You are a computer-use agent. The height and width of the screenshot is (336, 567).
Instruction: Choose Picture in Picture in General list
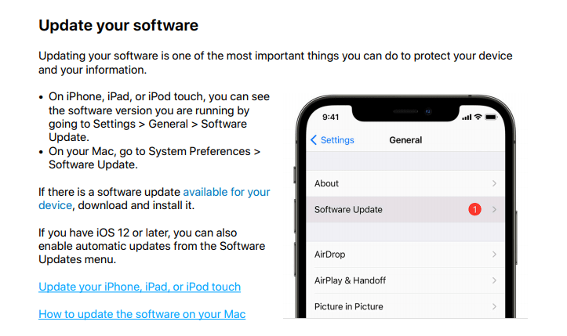(x=405, y=306)
